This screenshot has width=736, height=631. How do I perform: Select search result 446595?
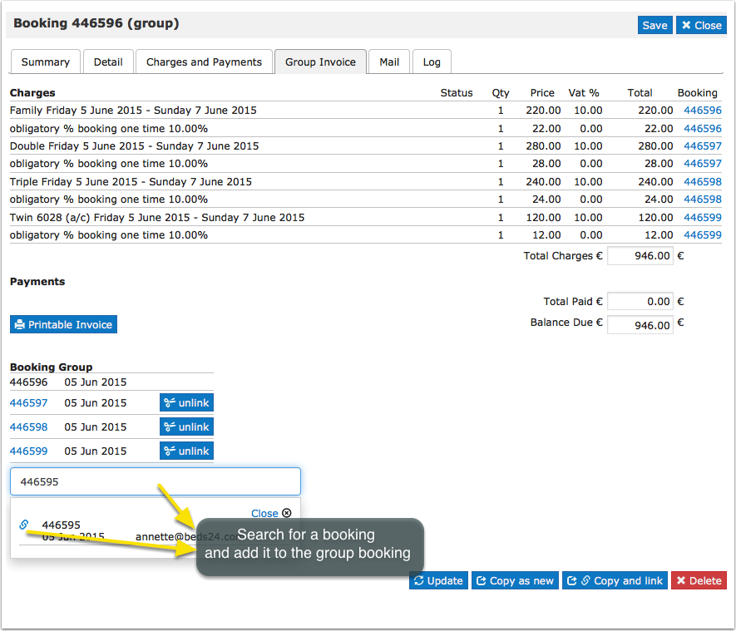point(61,525)
